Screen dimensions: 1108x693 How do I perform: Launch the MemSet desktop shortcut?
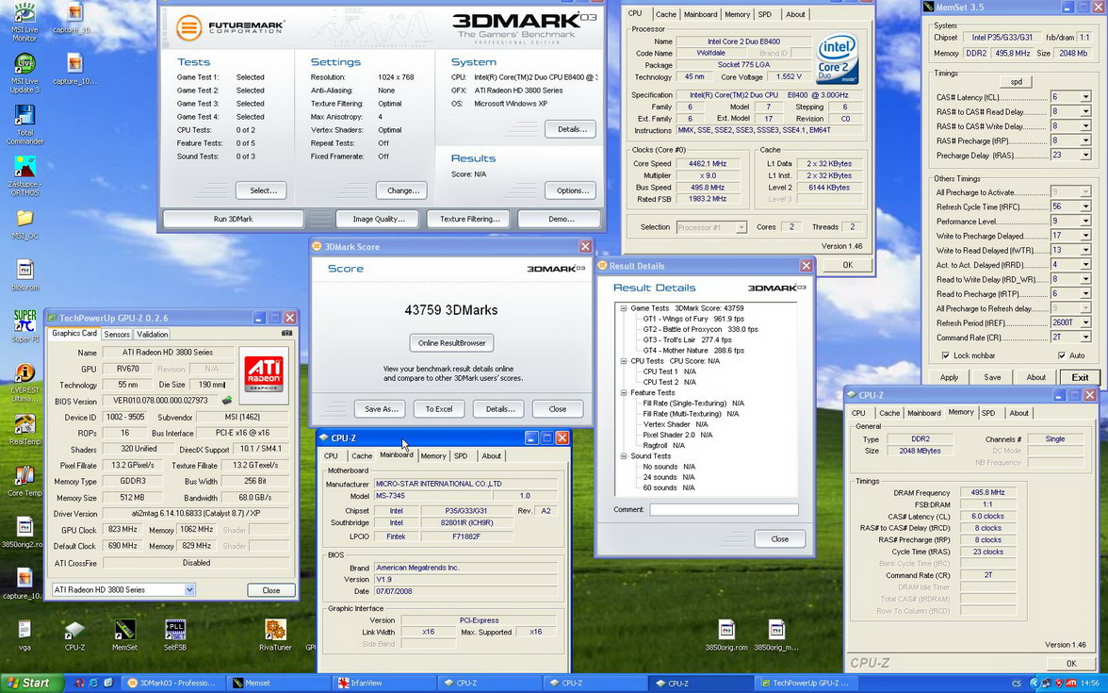point(124,630)
